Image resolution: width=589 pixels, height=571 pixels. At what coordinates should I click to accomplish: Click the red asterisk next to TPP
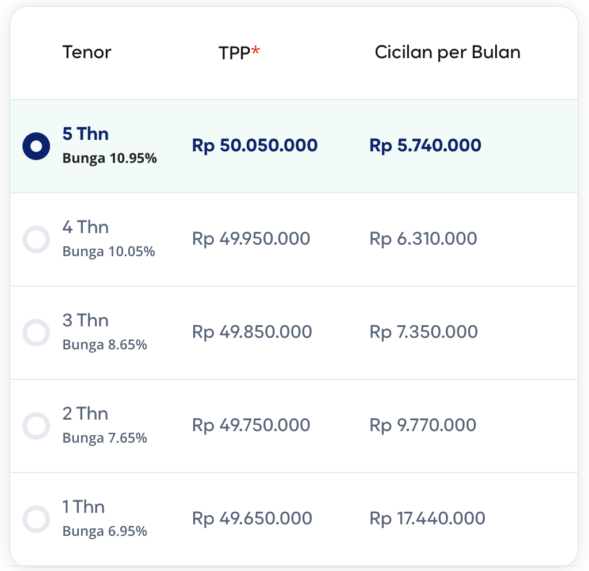coord(255,50)
